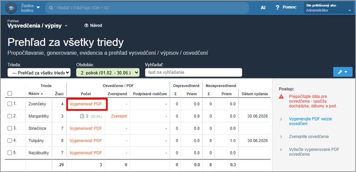Open the Administrátor account menu
Image resolution: width=356 pixels, height=172 pixels.
click(x=328, y=8)
